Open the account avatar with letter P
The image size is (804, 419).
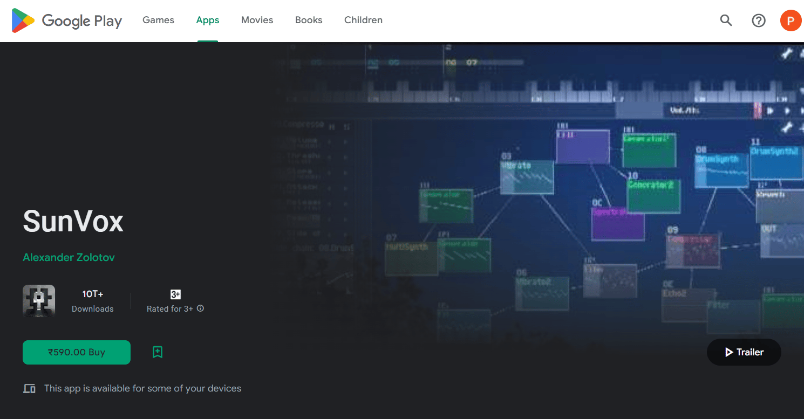pos(791,20)
